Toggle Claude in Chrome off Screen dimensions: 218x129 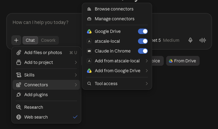click(x=143, y=51)
